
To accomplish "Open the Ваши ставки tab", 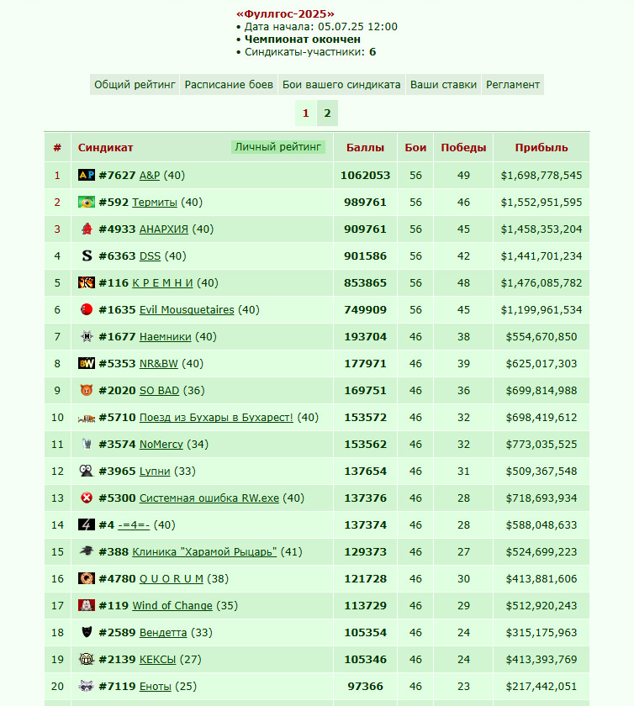I will coord(443,85).
